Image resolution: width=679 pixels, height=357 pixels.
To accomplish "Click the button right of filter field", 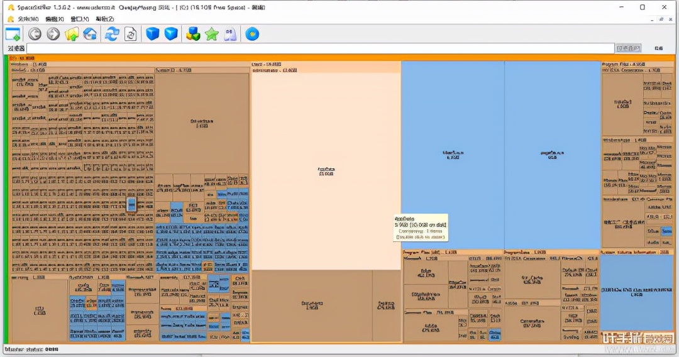I will (628, 48).
